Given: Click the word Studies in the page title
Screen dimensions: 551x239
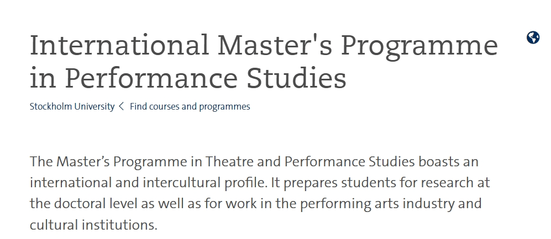Looking at the screenshot, I should [296, 78].
